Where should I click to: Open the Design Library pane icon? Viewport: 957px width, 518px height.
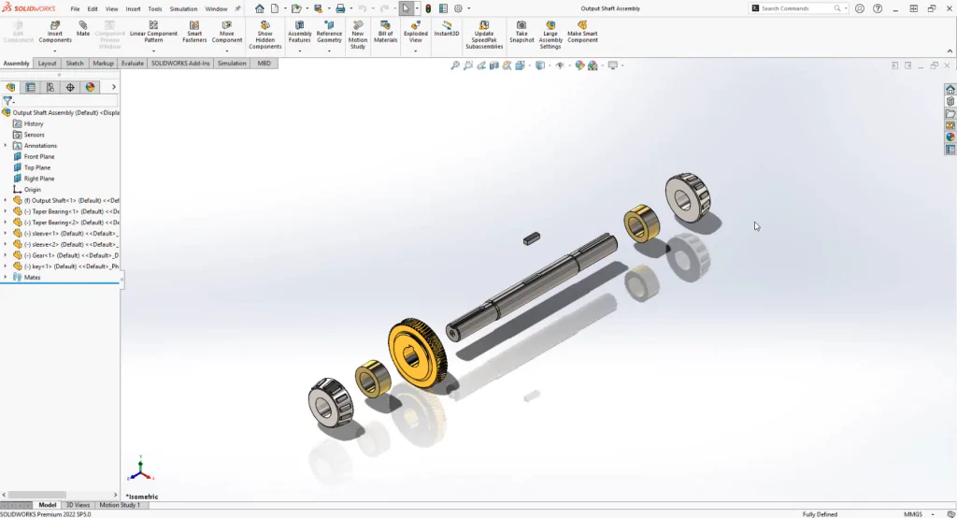(x=950, y=101)
